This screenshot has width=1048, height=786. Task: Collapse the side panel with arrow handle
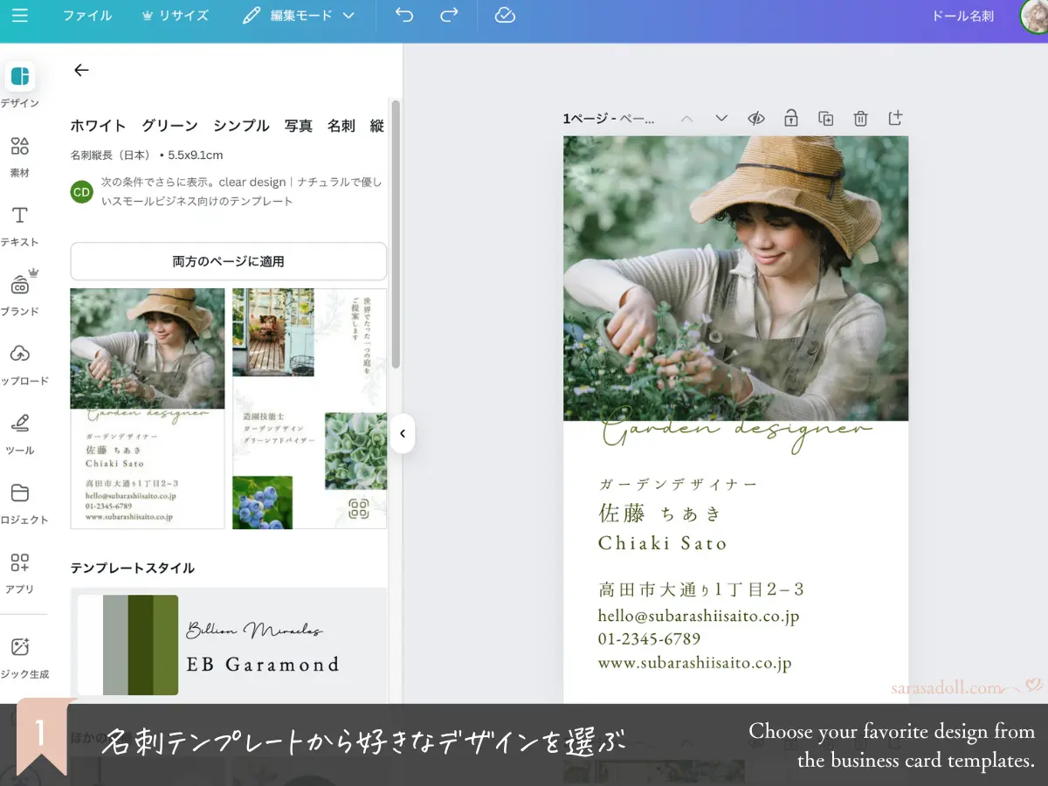(403, 433)
